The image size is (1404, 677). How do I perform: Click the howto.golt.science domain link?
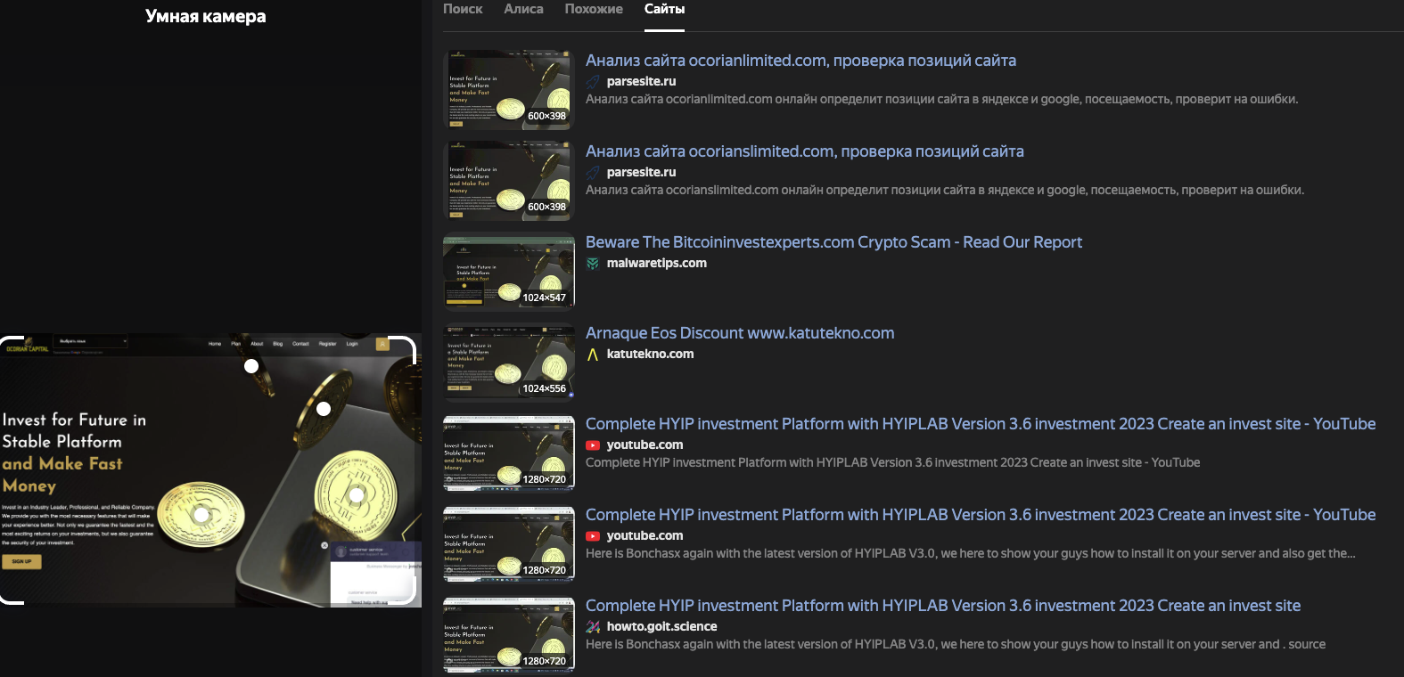661,627
